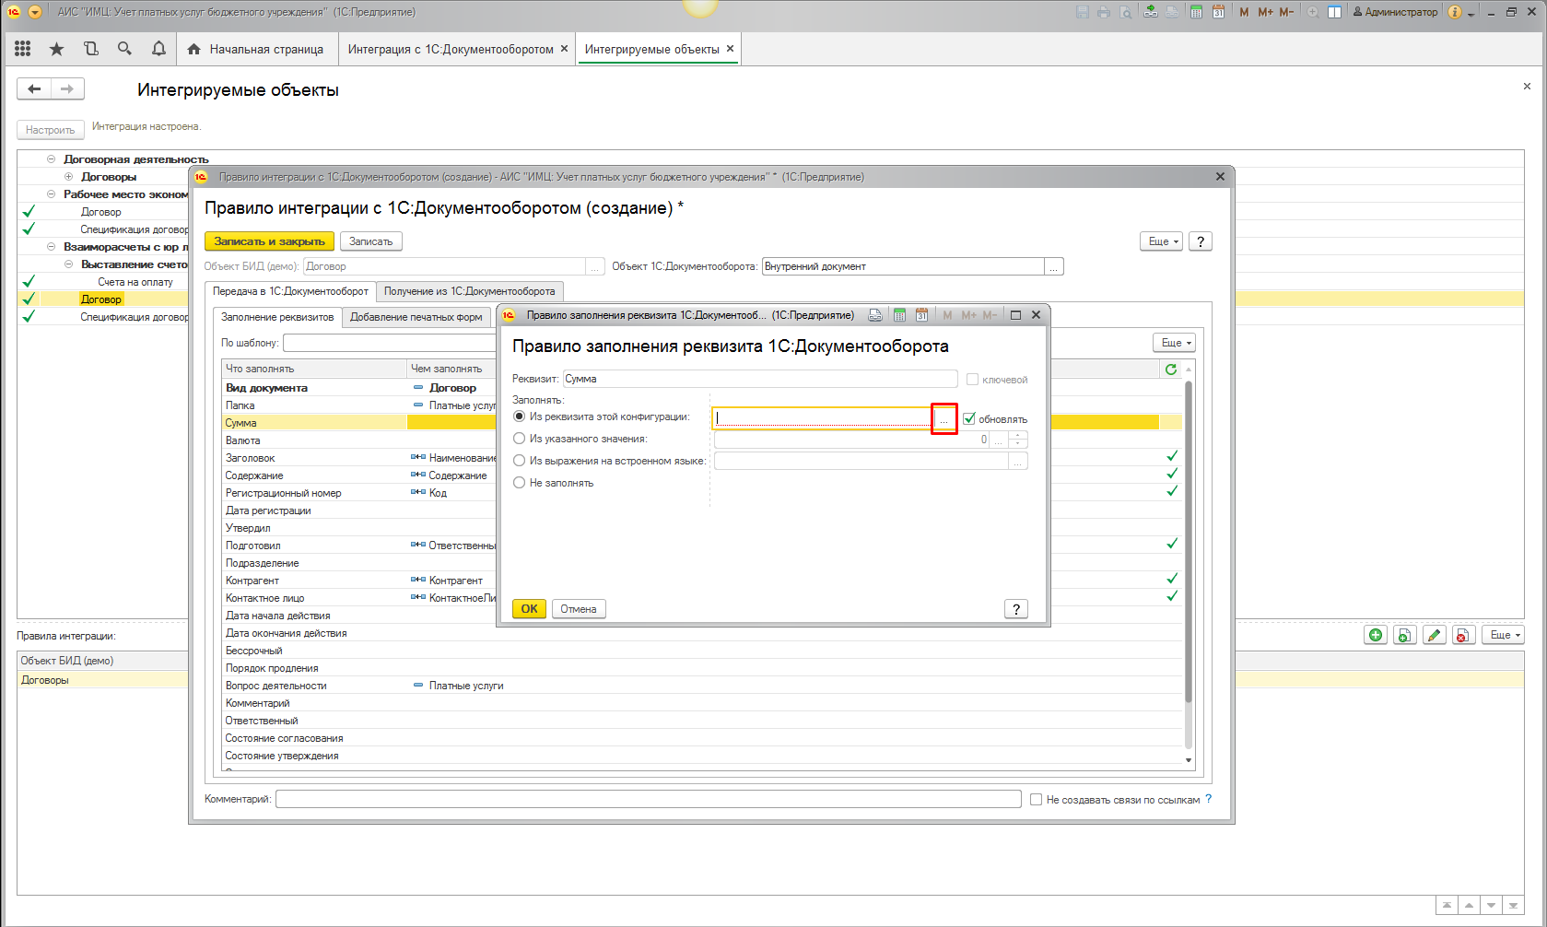Toggle the 'обновлять' checkbox
Viewport: 1547px width, 927px height.
coord(969,419)
